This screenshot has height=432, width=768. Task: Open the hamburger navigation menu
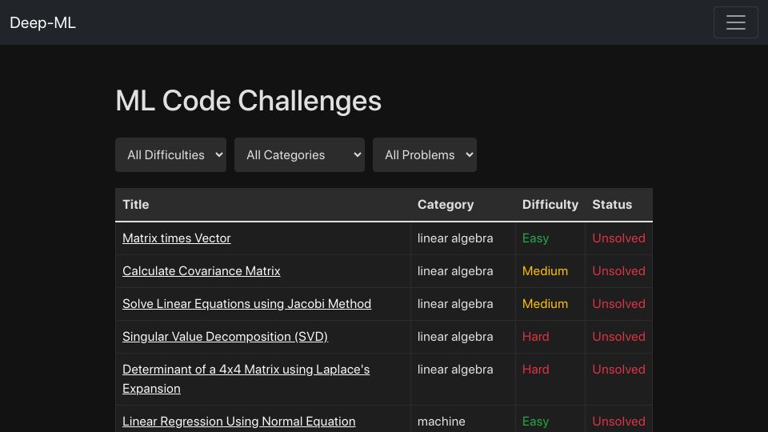(736, 22)
